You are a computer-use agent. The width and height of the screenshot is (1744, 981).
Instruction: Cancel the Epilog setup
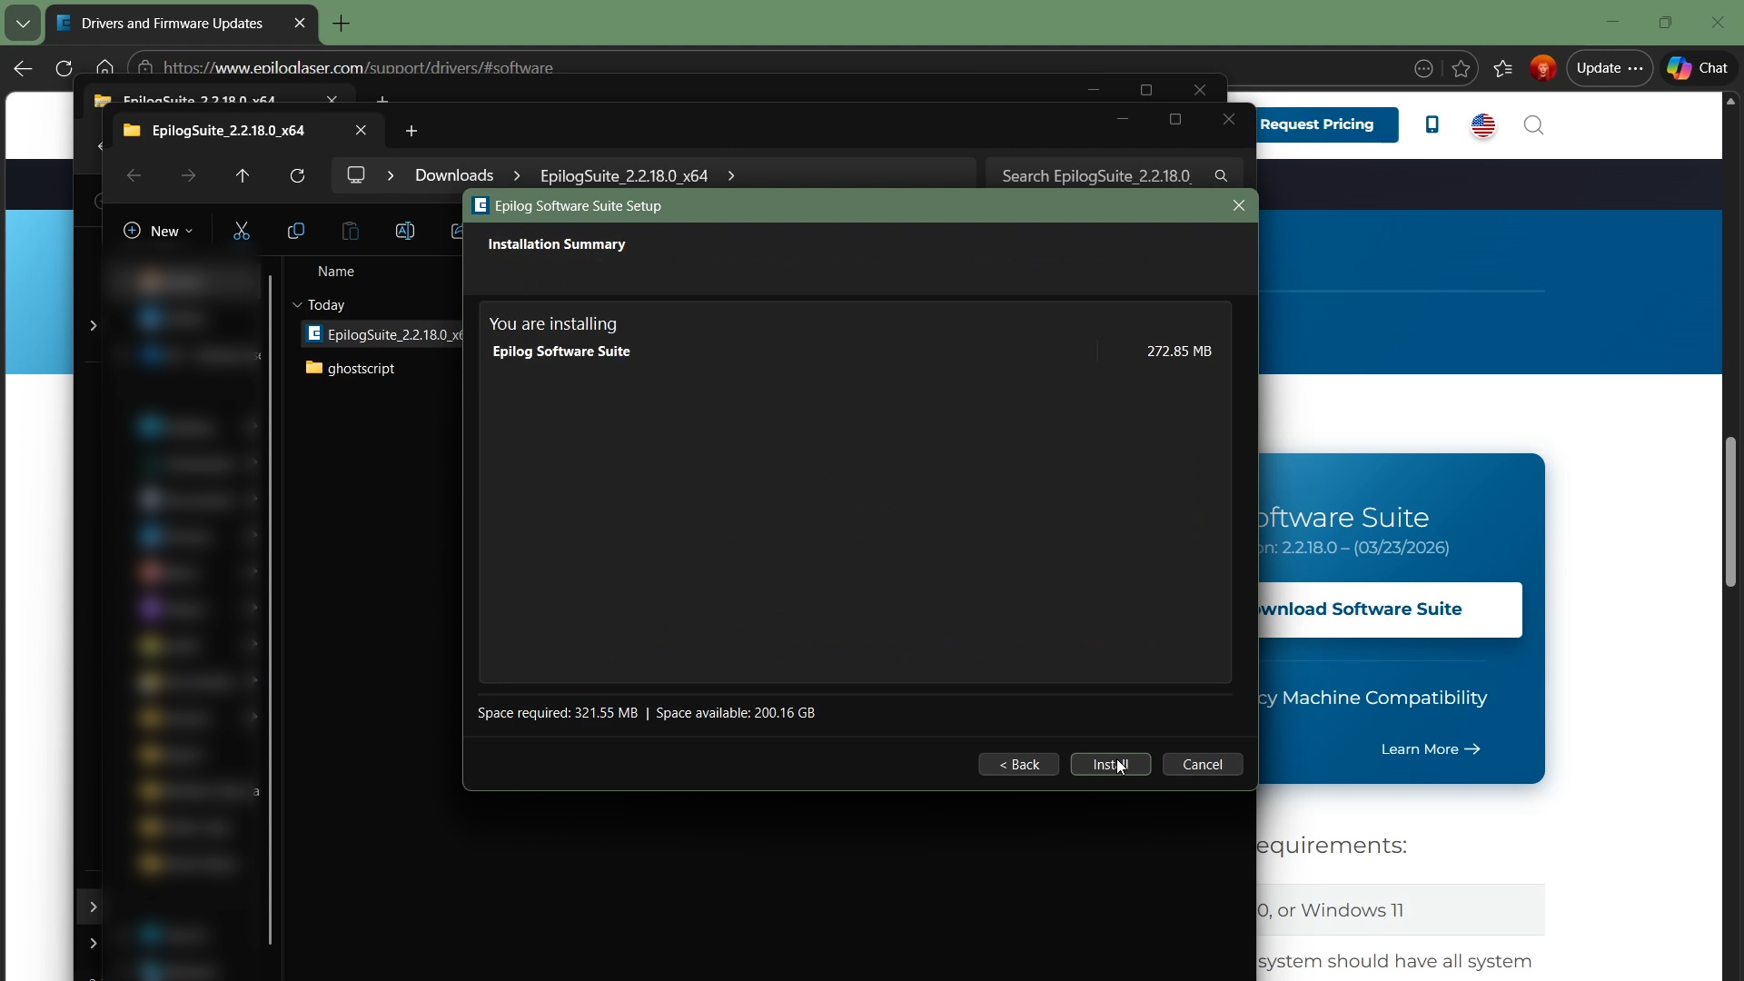click(x=1203, y=765)
